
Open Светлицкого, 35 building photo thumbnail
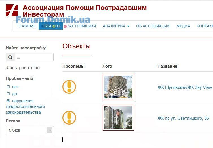point(118,118)
